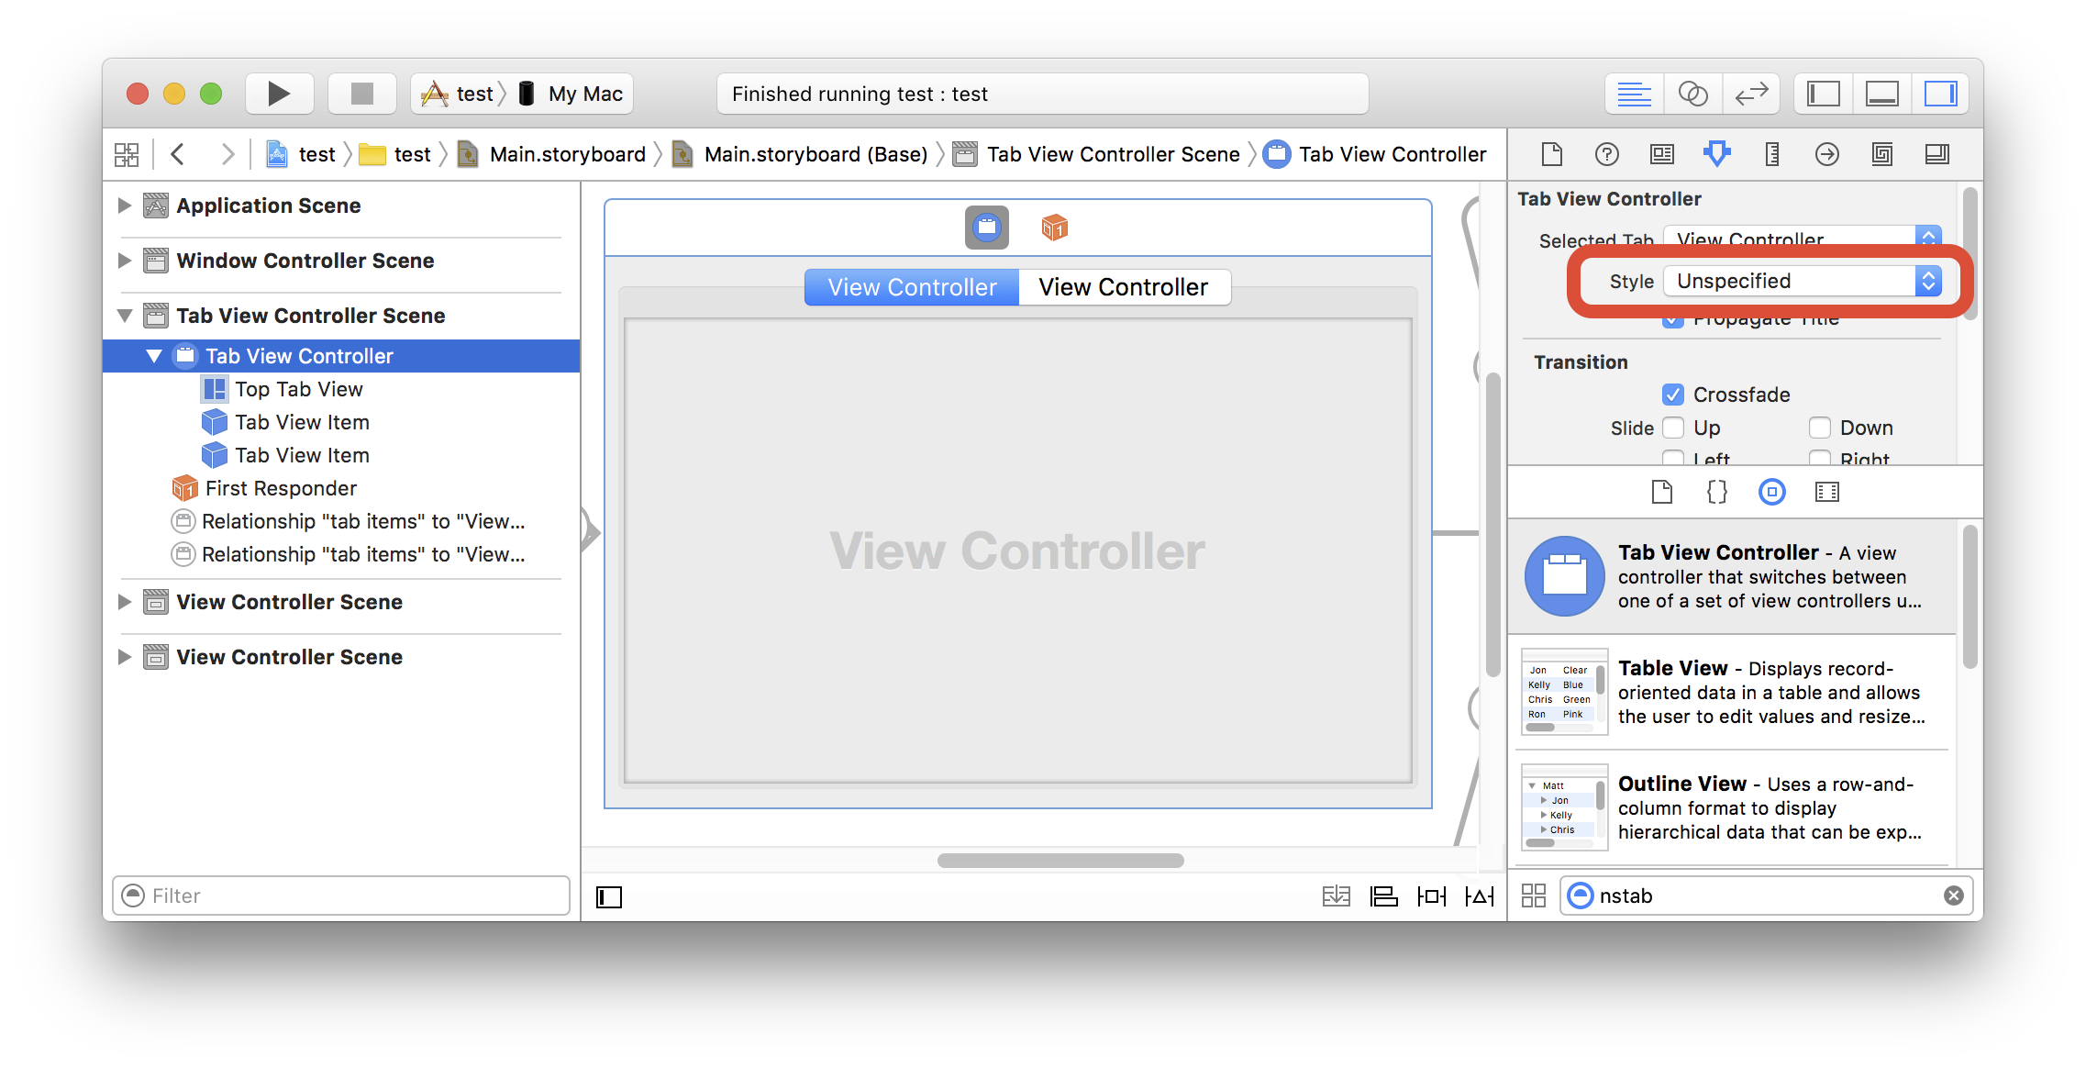Select the Tab View Controller icon in canvas
The image size is (2086, 1068).
point(987,226)
